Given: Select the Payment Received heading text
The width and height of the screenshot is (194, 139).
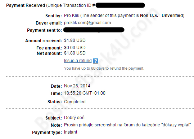Looking at the screenshot, I should (26, 5).
